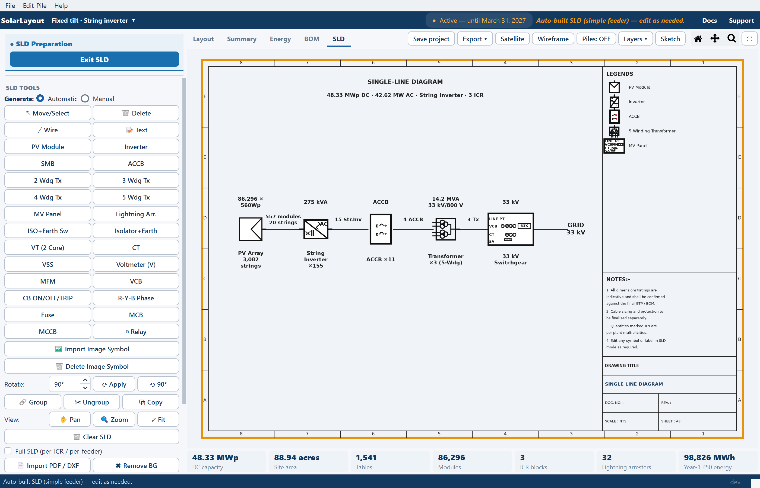The width and height of the screenshot is (760, 488).
Task: Switch to the Layout tab
Action: (x=203, y=39)
